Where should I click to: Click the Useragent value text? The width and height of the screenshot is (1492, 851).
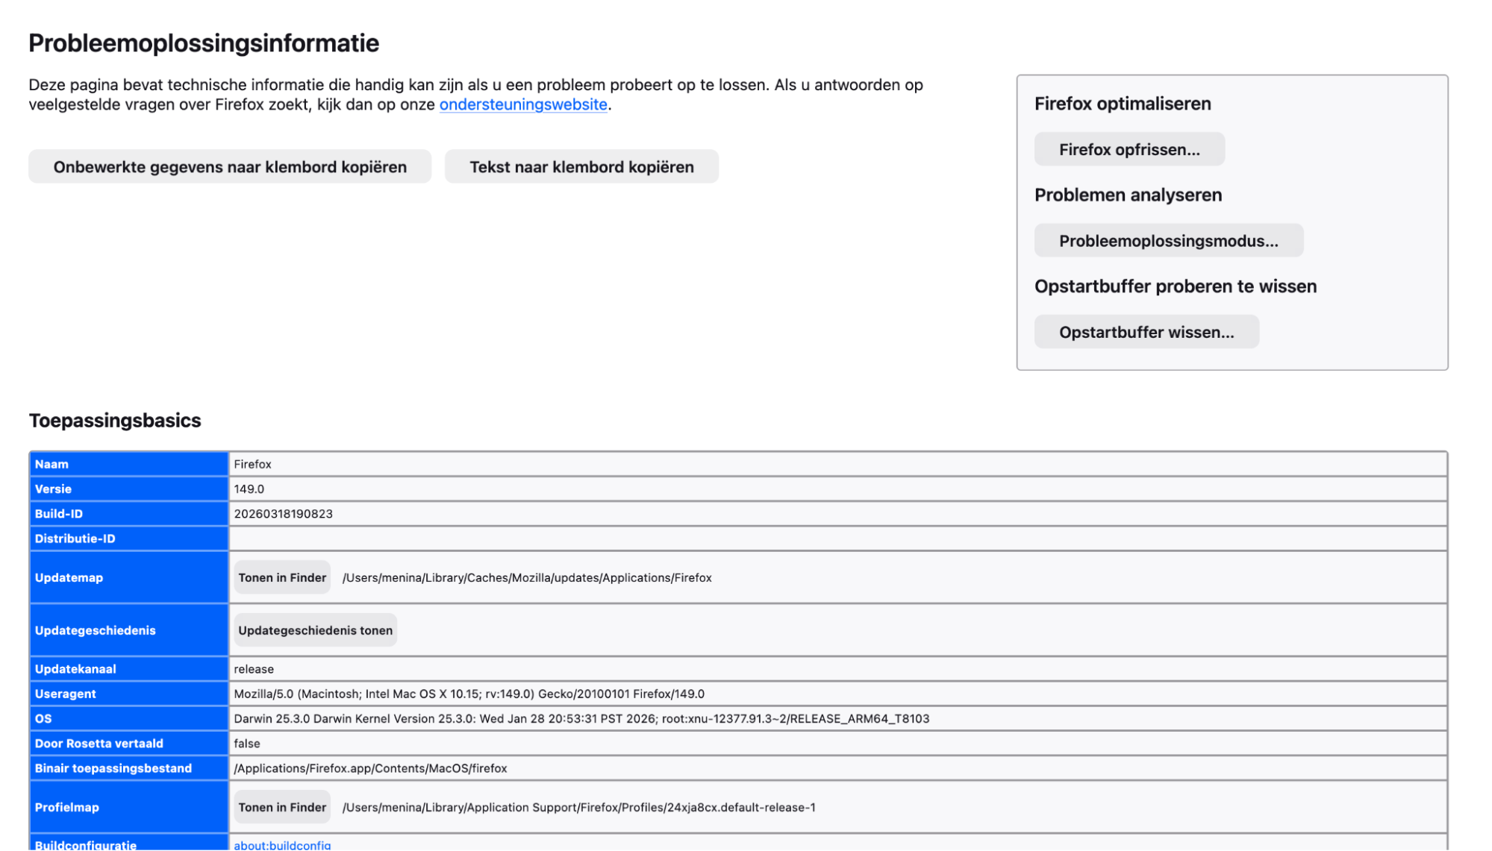click(x=469, y=693)
